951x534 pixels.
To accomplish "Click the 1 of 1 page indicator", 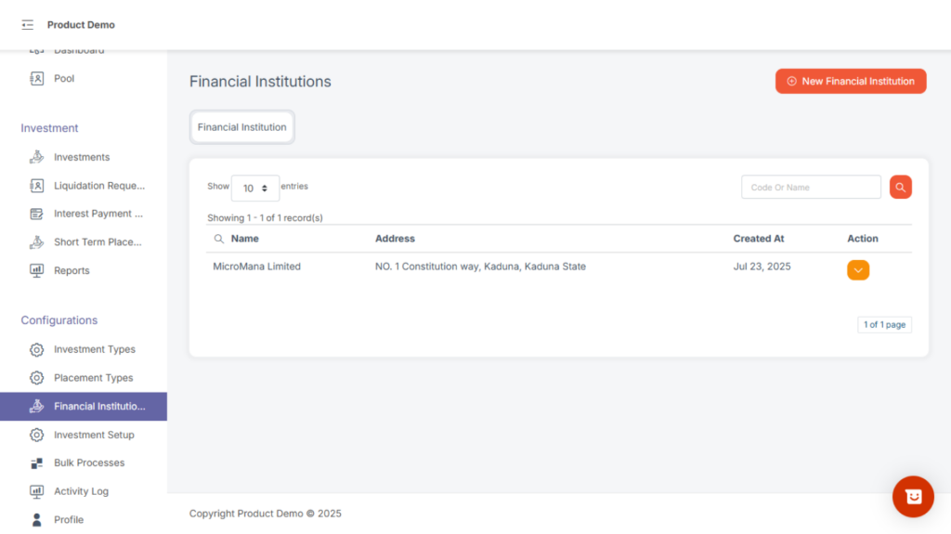I will [883, 325].
